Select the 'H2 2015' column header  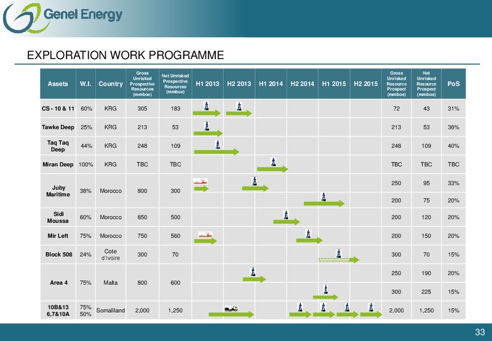(x=365, y=84)
